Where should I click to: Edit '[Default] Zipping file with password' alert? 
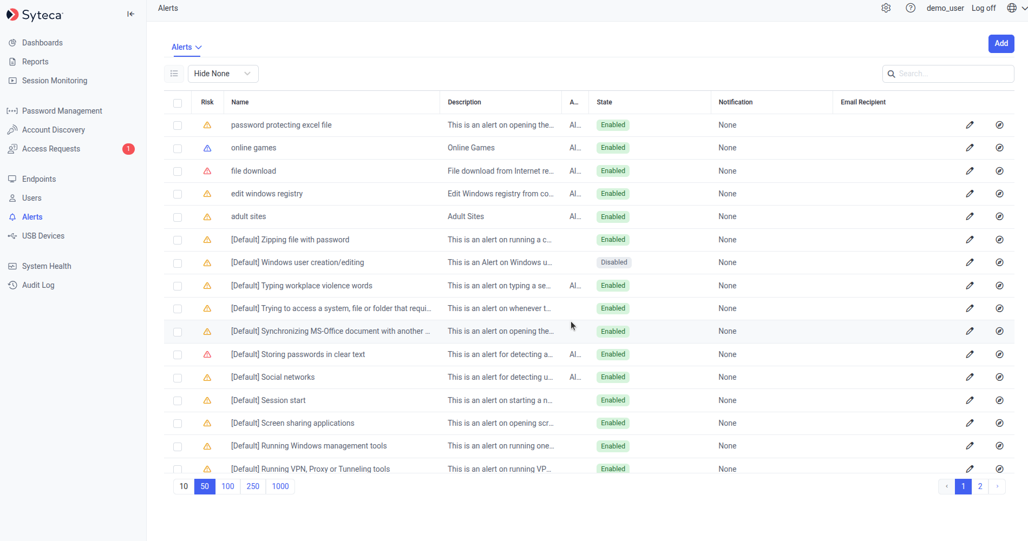(x=970, y=240)
